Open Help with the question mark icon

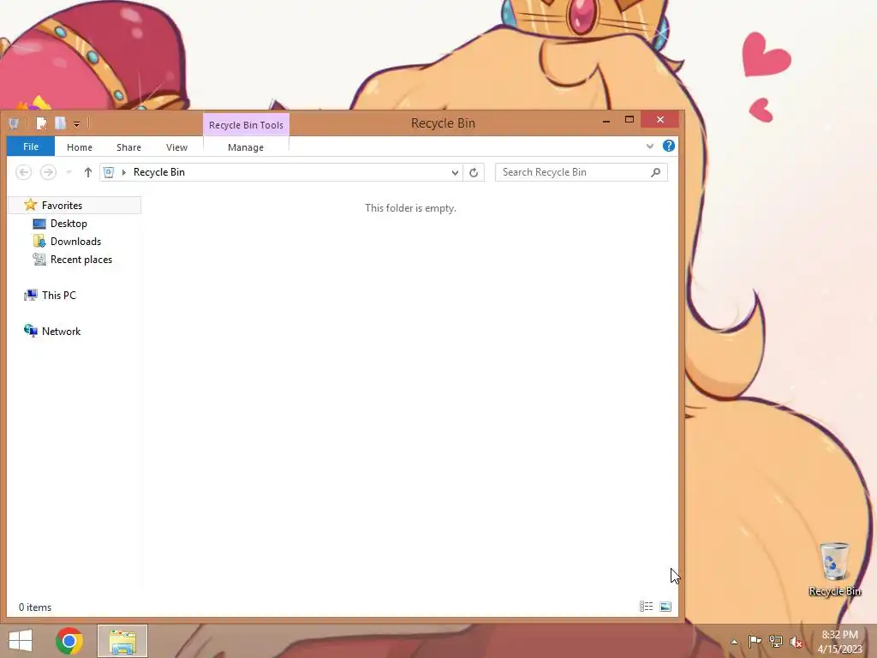[x=668, y=146]
